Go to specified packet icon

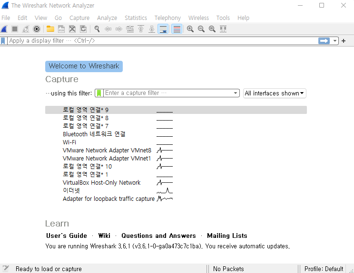coord(130,29)
